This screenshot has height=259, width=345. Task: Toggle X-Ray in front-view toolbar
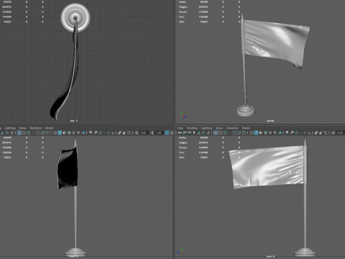(x=119, y=132)
